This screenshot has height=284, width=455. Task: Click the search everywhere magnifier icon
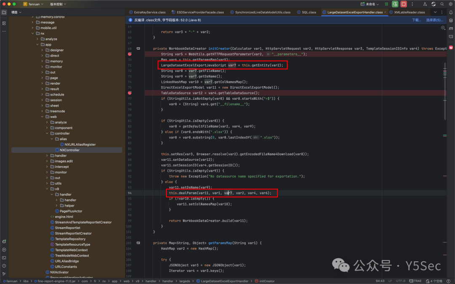(442, 4)
